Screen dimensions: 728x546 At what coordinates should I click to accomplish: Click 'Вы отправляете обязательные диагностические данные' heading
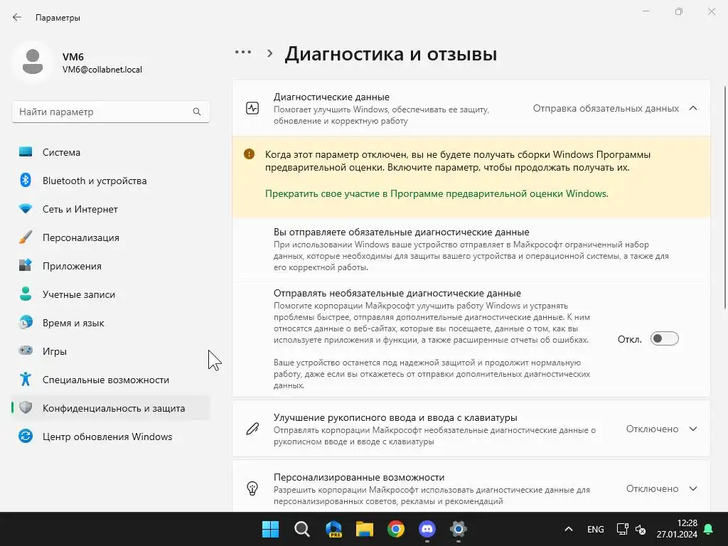(401, 232)
